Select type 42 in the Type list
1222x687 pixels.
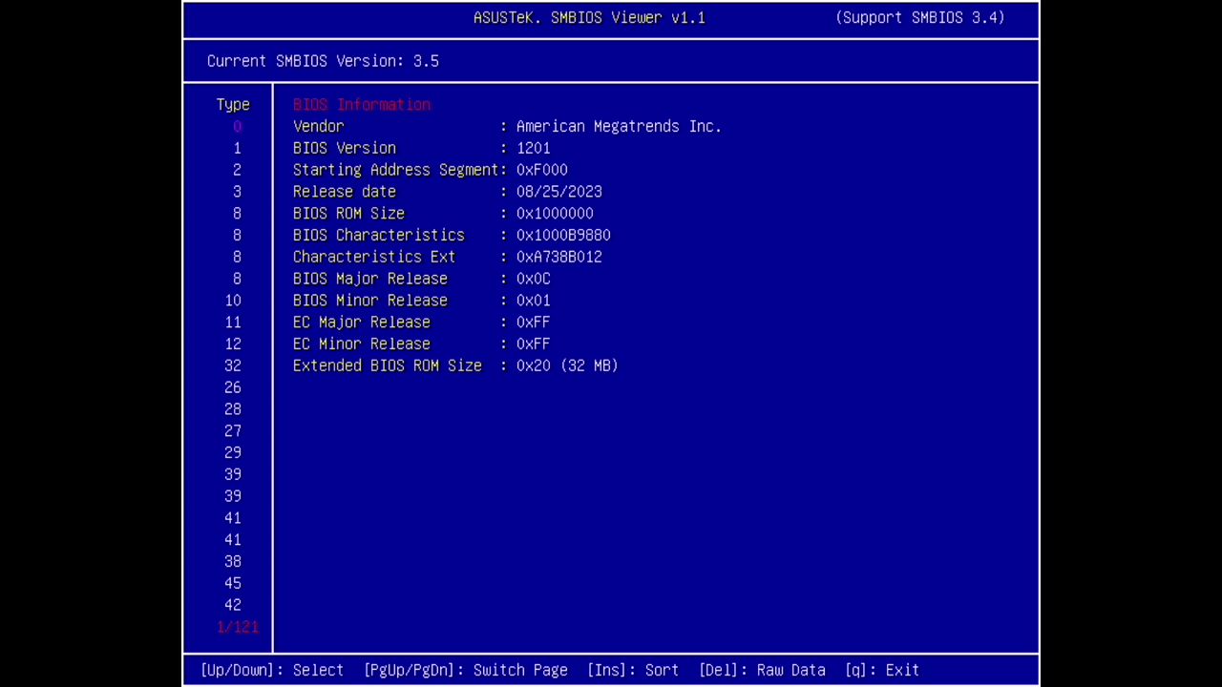click(233, 605)
